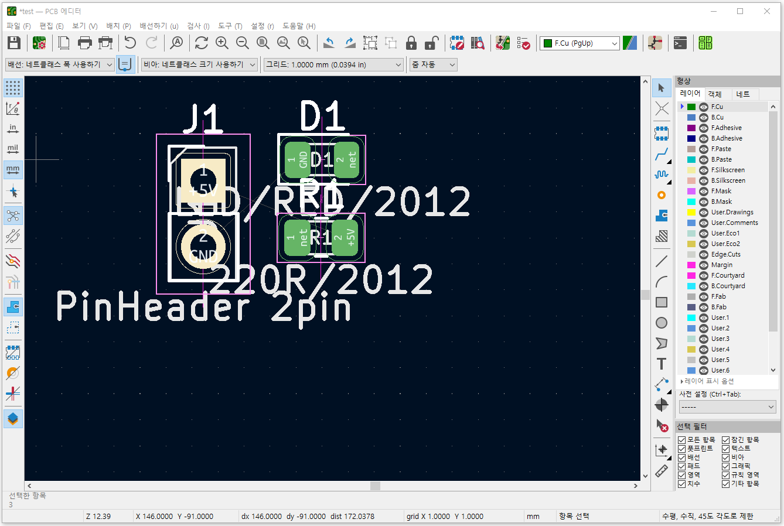This screenshot has width=784, height=526.
Task: Toggle ratsnest display on the left toolbar
Action: click(x=13, y=216)
